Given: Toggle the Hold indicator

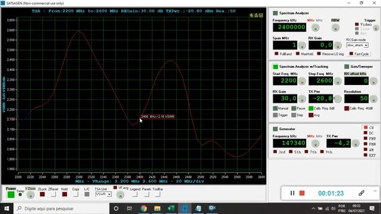Looking at the screenshot, I should (x=64, y=194).
